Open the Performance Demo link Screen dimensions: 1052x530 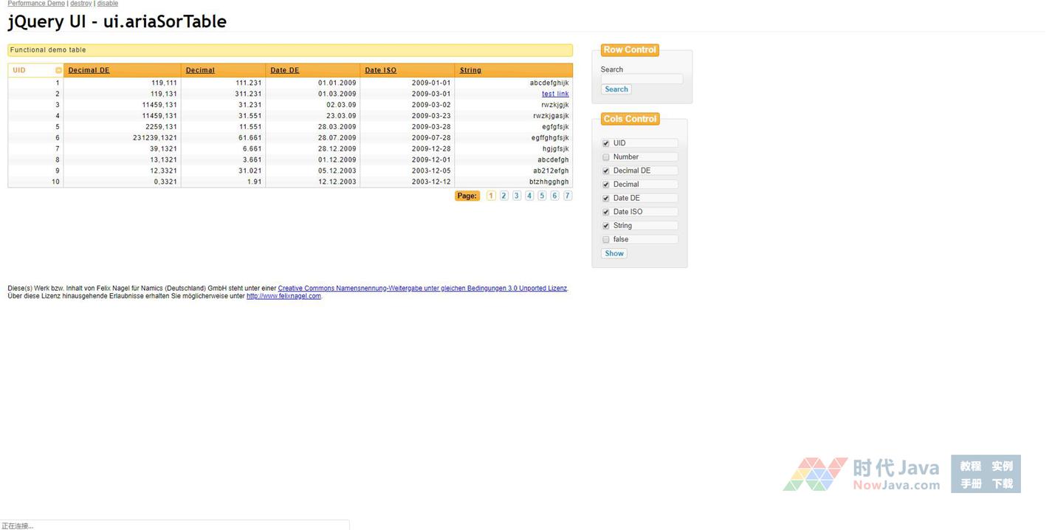(x=36, y=4)
